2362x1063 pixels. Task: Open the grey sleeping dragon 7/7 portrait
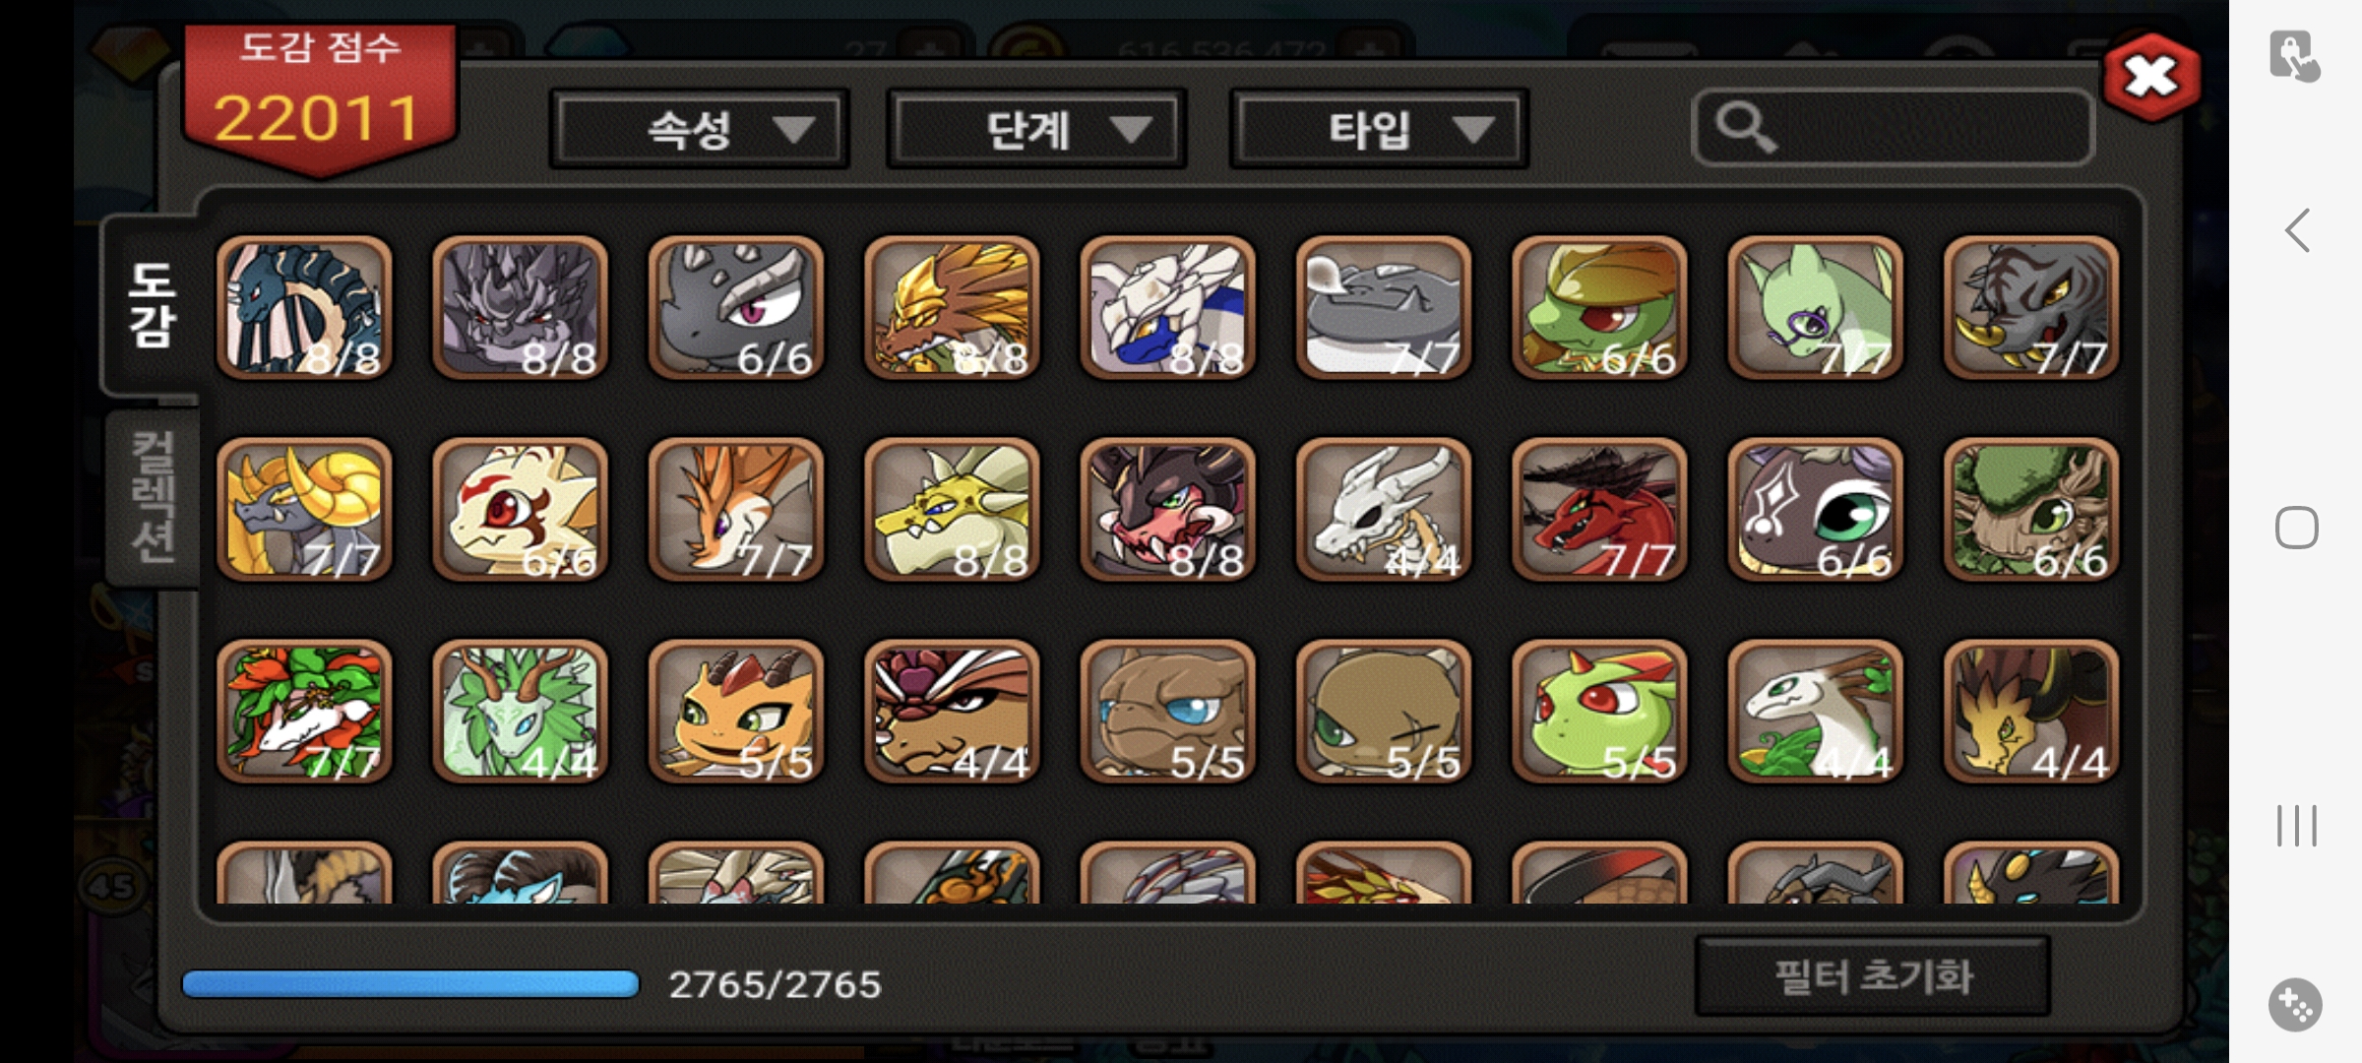tap(1384, 307)
